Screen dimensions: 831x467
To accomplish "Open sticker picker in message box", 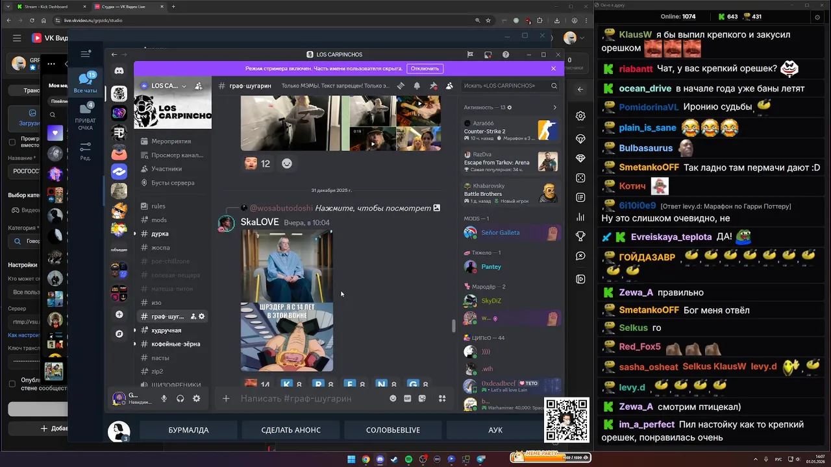I will 423,398.
